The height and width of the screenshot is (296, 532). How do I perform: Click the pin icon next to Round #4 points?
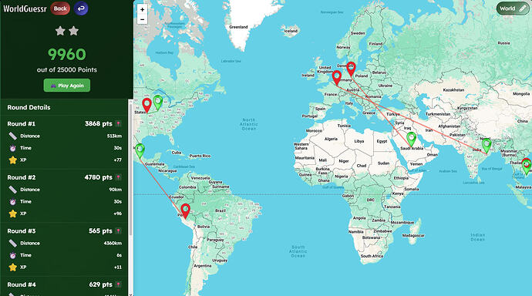click(x=119, y=284)
